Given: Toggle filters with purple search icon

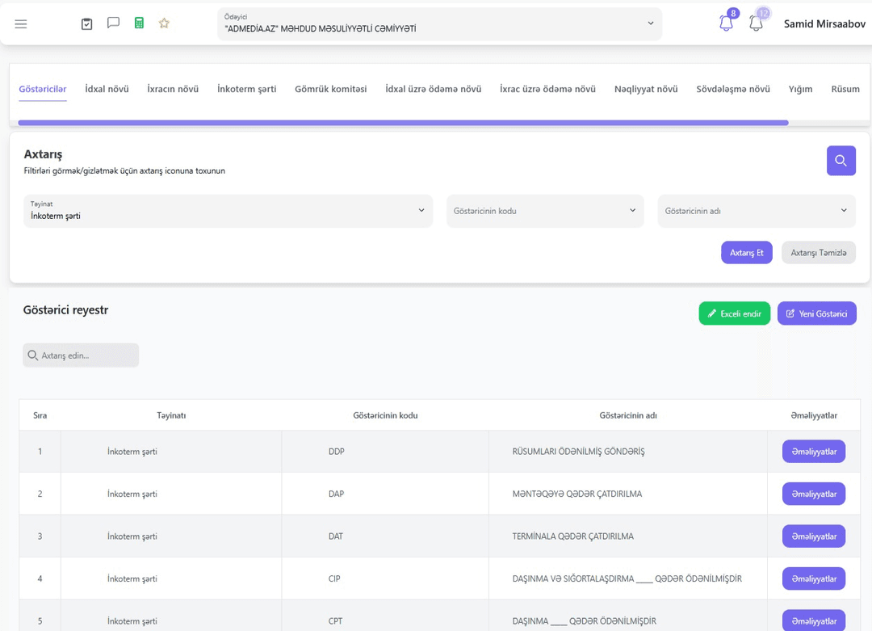Looking at the screenshot, I should (x=841, y=161).
